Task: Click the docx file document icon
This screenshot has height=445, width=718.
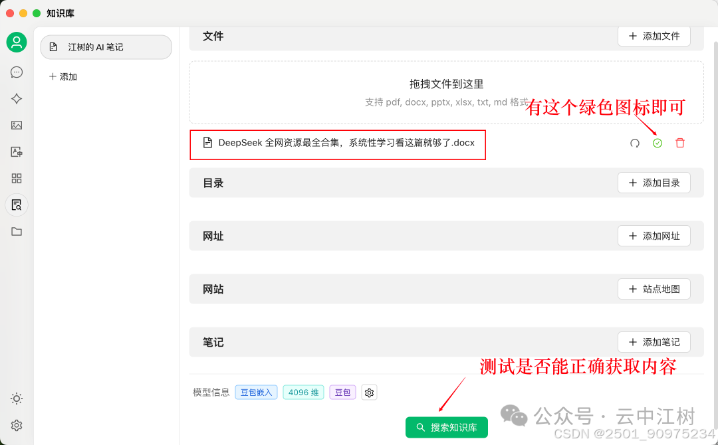Action: [207, 143]
